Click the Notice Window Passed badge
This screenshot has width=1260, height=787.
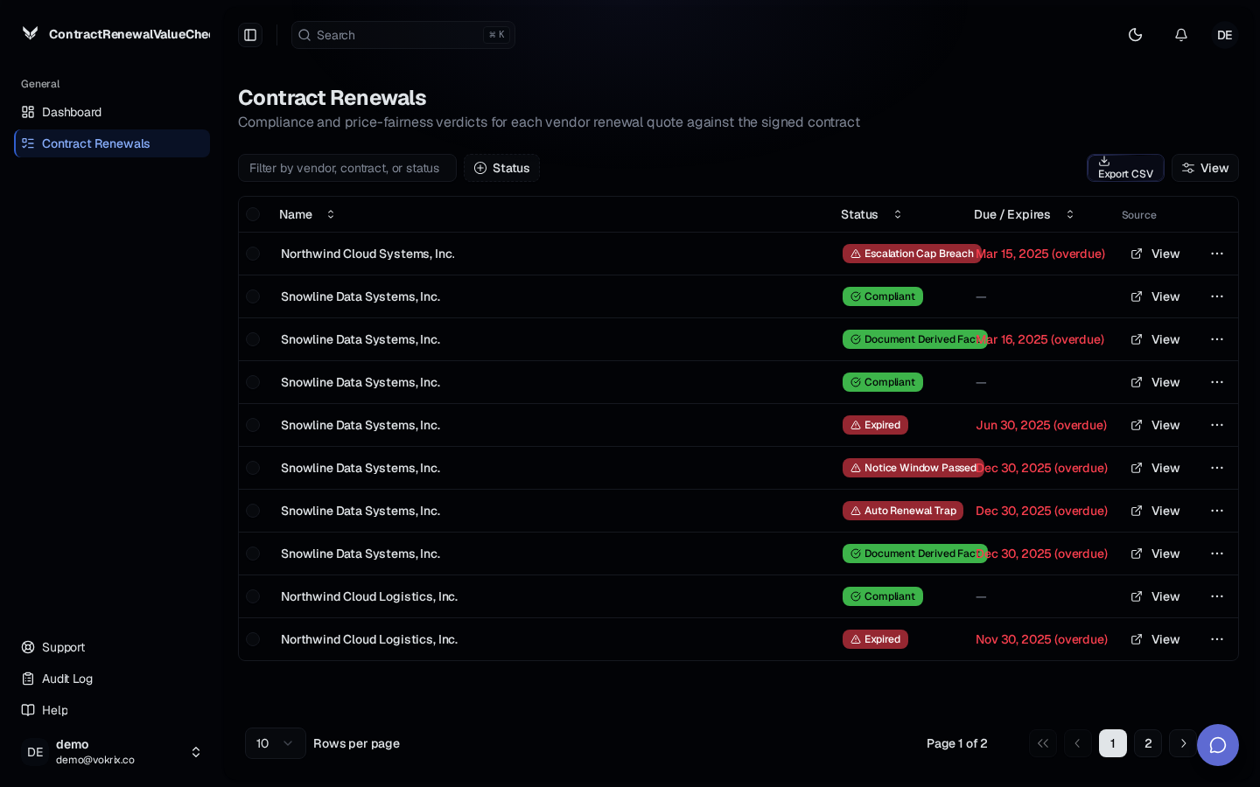tap(913, 468)
